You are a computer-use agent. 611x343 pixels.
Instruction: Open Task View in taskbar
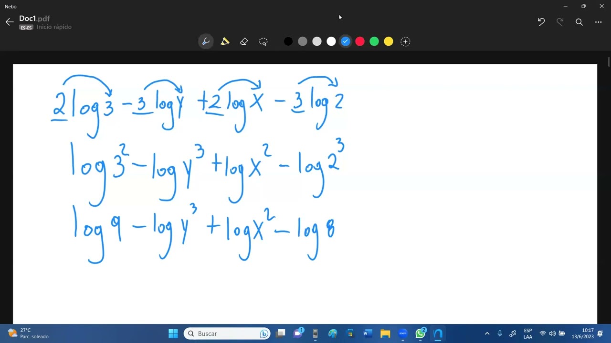tap(281, 333)
